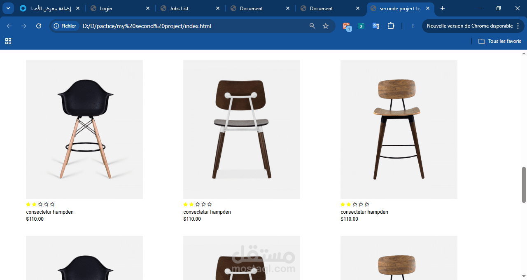Open the zoom magnifier icon
The image size is (527, 280).
pyautogui.click(x=312, y=26)
